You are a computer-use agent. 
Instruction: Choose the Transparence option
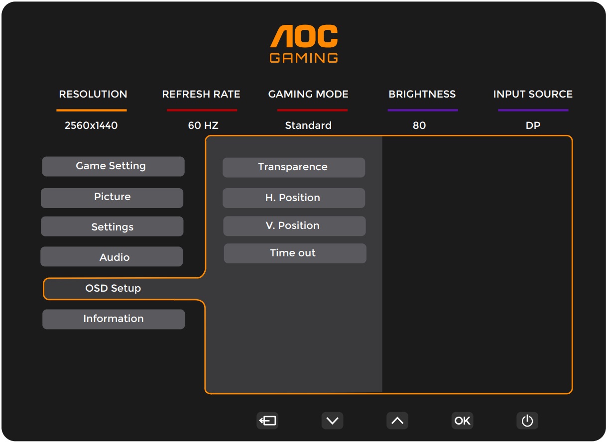coord(293,167)
